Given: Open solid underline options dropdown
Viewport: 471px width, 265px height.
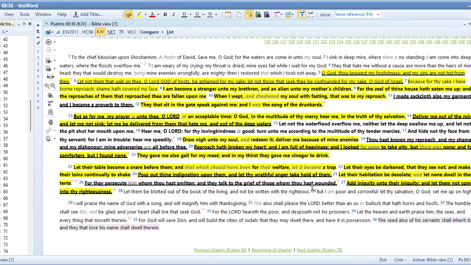Looking at the screenshot, I should 190,14.
